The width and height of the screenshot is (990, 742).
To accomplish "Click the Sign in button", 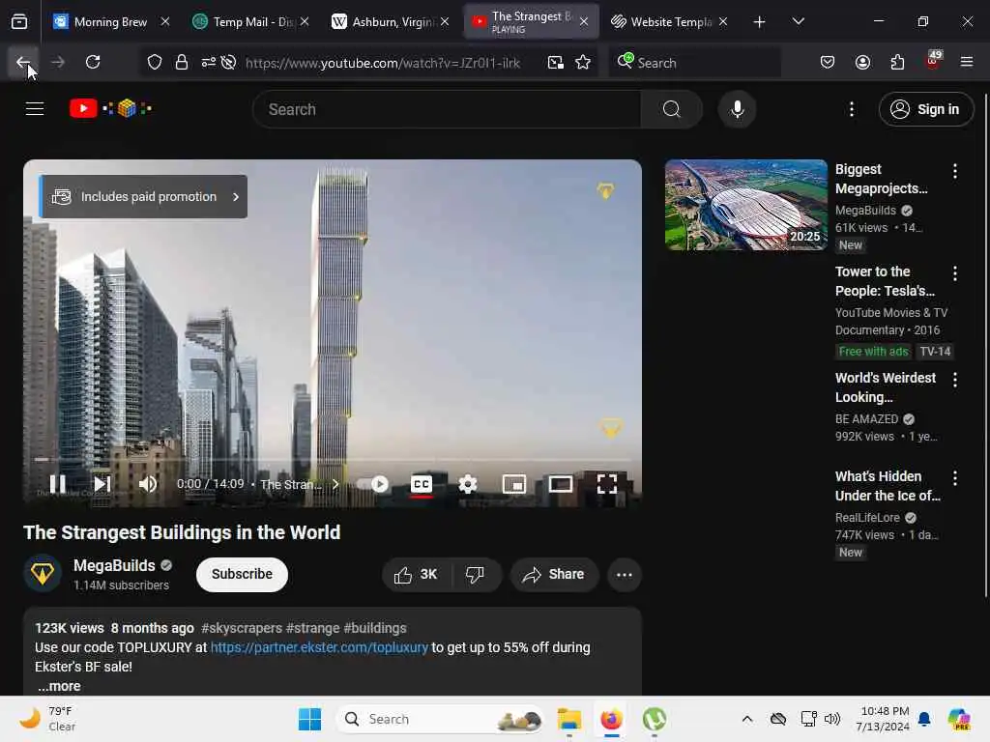I will [x=925, y=109].
